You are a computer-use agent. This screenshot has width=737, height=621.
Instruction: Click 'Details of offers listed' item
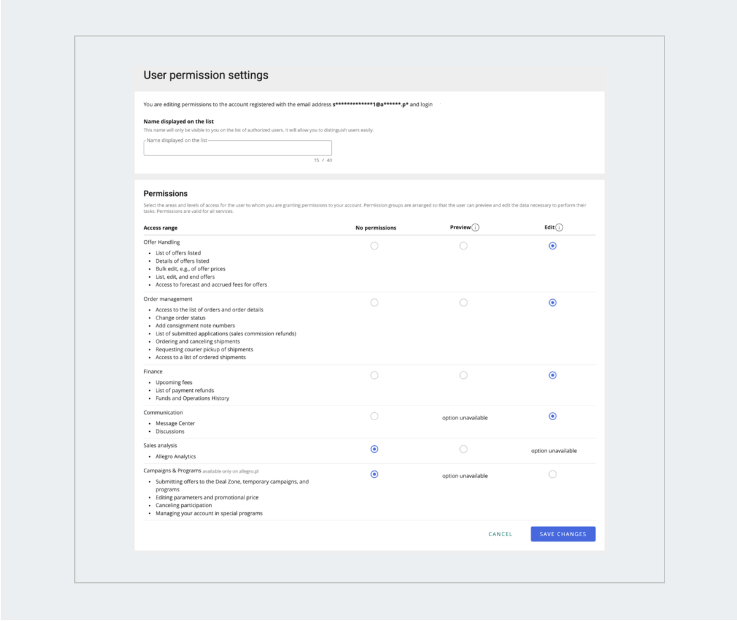(182, 261)
